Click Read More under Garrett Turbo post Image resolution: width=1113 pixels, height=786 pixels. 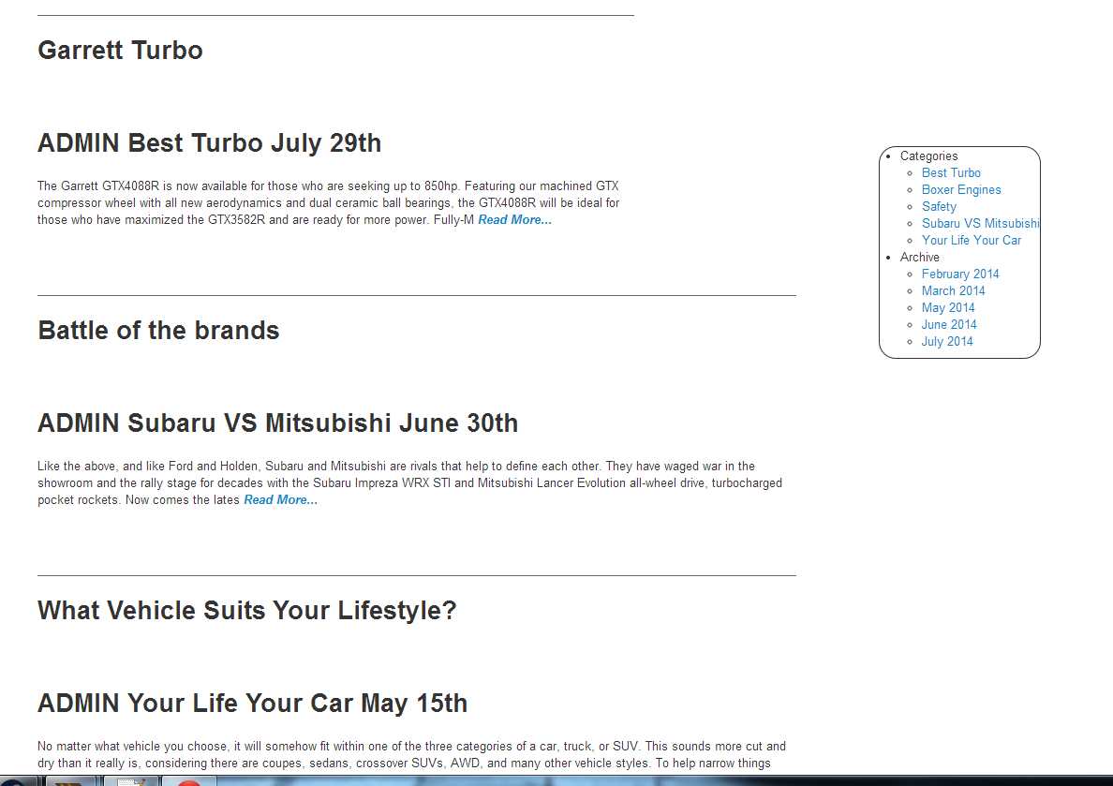(514, 220)
